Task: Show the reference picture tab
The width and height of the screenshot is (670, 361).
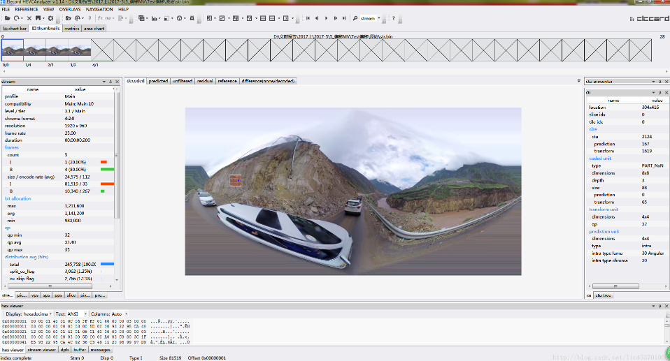Action: click(227, 81)
